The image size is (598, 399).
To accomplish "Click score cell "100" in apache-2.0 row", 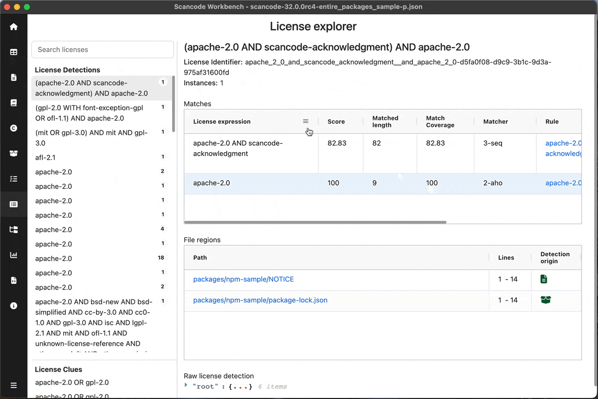I will tap(341, 183).
